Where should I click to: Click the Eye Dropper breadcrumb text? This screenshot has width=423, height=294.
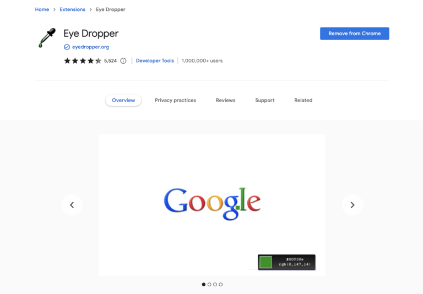pos(111,9)
